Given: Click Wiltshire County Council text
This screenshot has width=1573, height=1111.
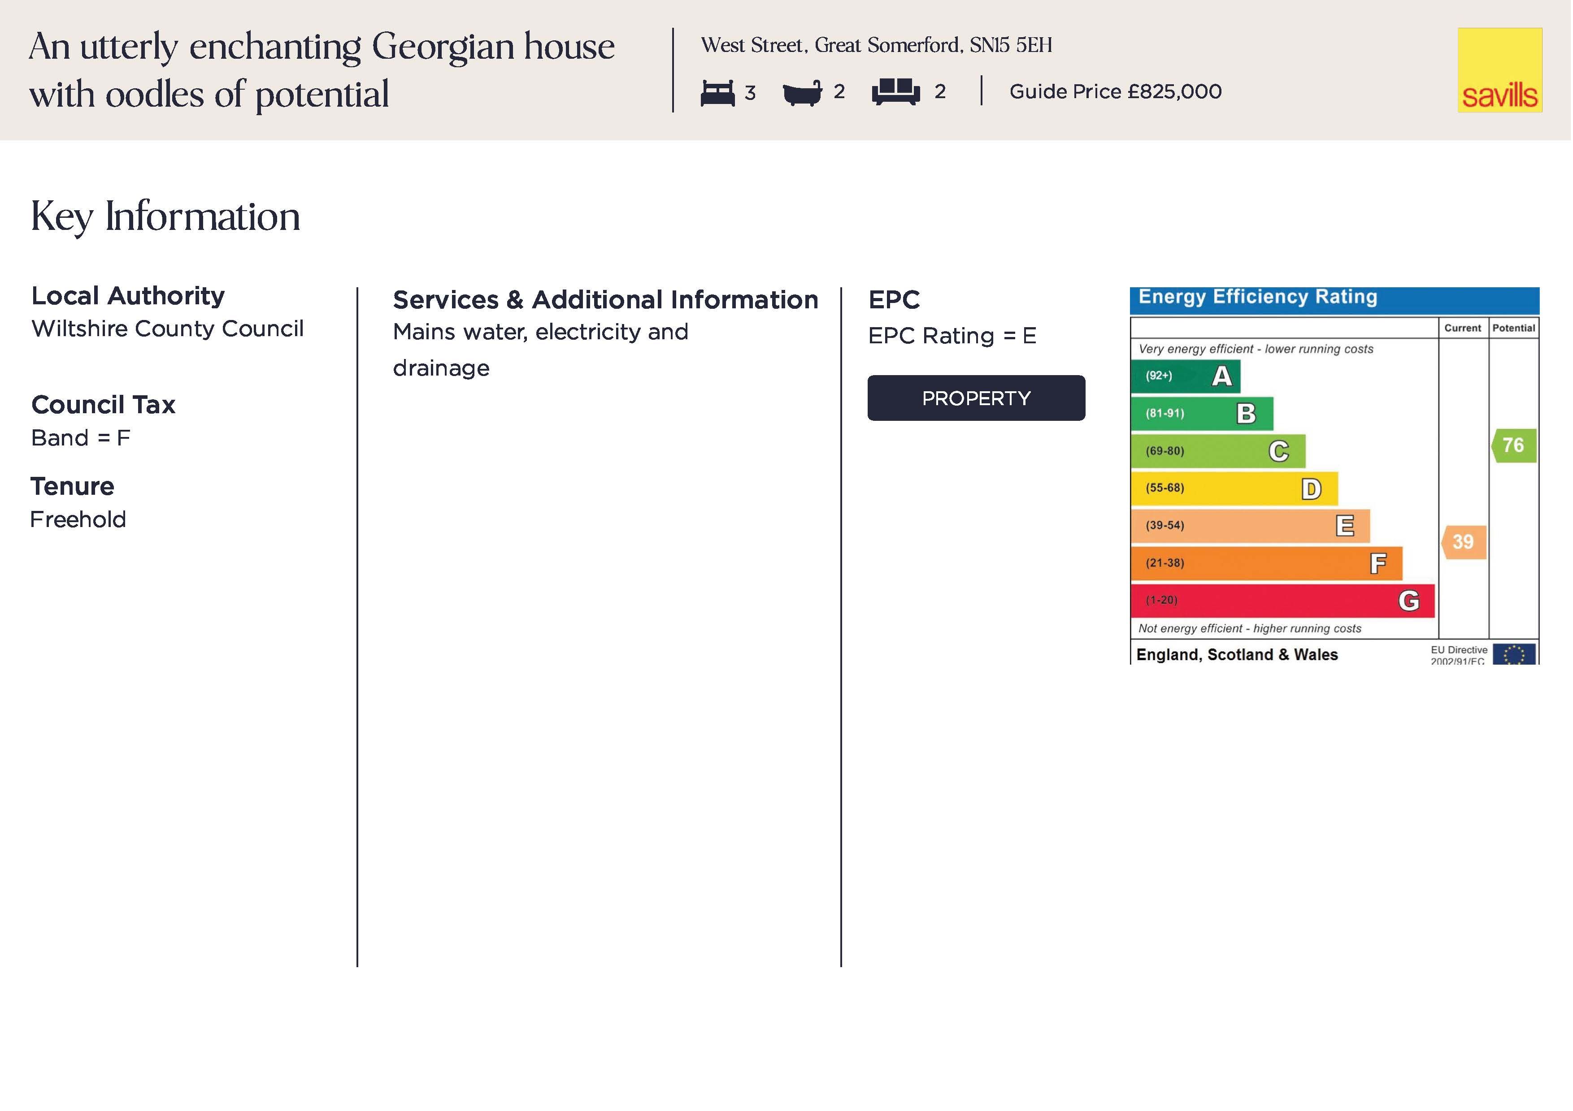Looking at the screenshot, I should [168, 329].
